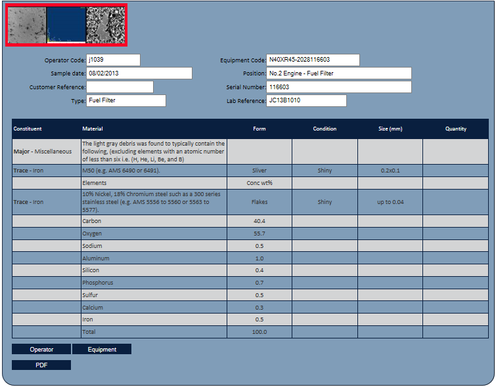The width and height of the screenshot is (496, 387).
Task: Click the Equipment Code field
Action: (x=313, y=60)
